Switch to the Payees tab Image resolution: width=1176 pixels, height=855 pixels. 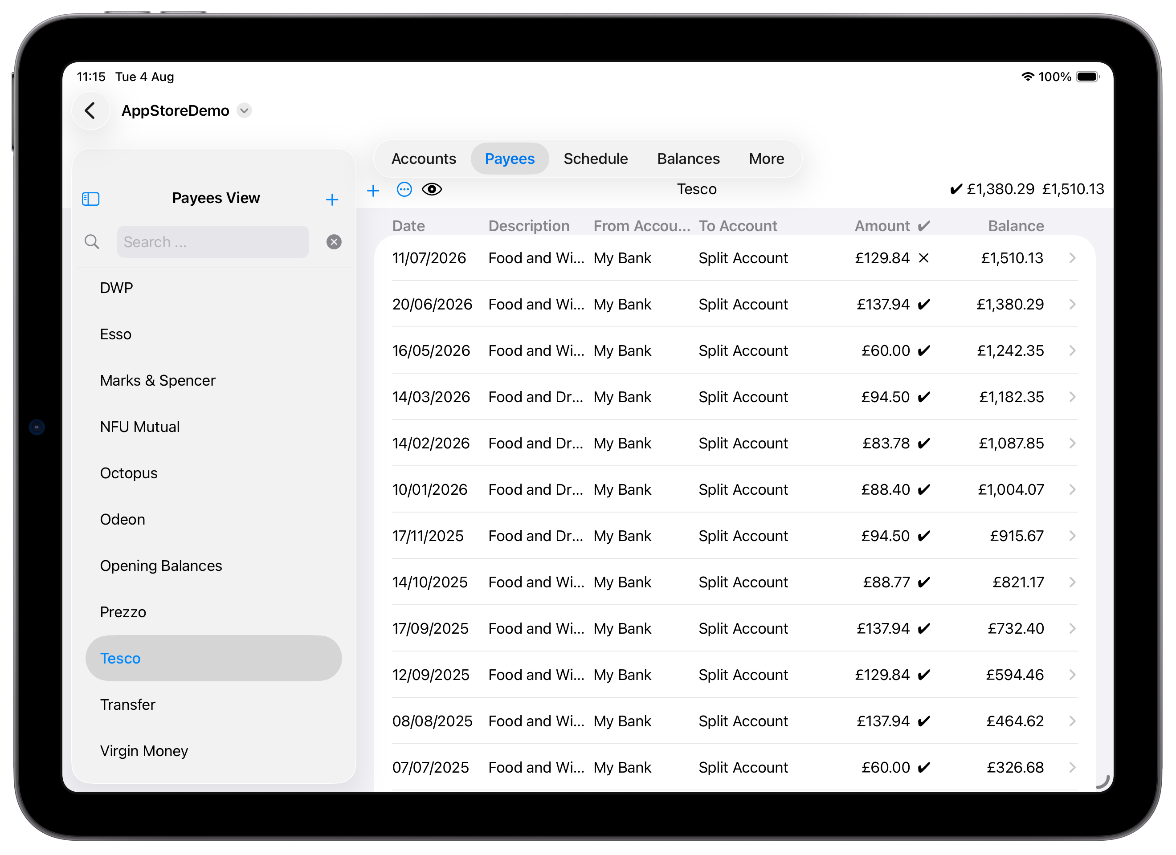tap(509, 159)
